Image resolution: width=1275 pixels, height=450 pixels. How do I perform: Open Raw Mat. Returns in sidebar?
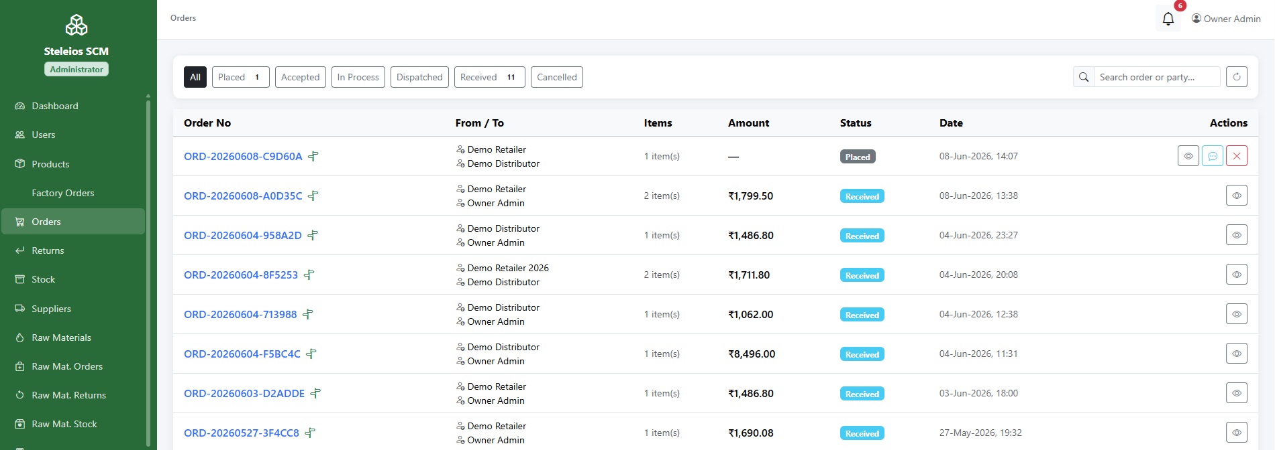click(73, 395)
